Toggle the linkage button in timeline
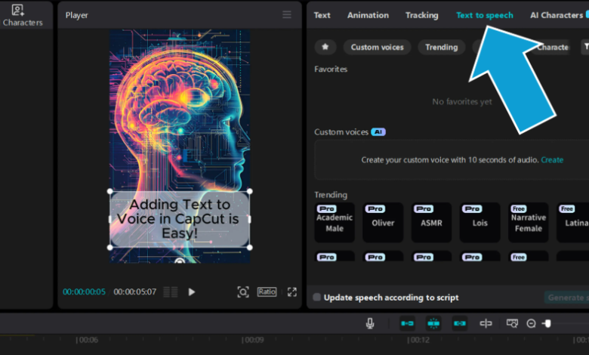The height and width of the screenshot is (355, 589). [x=460, y=323]
